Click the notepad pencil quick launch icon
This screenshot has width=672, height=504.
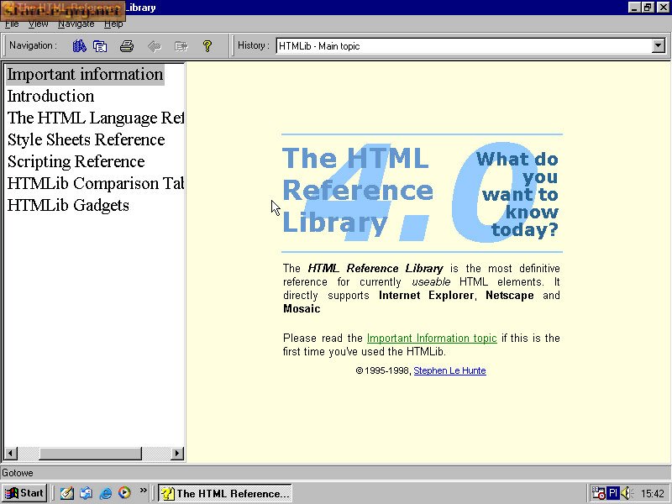(67, 493)
